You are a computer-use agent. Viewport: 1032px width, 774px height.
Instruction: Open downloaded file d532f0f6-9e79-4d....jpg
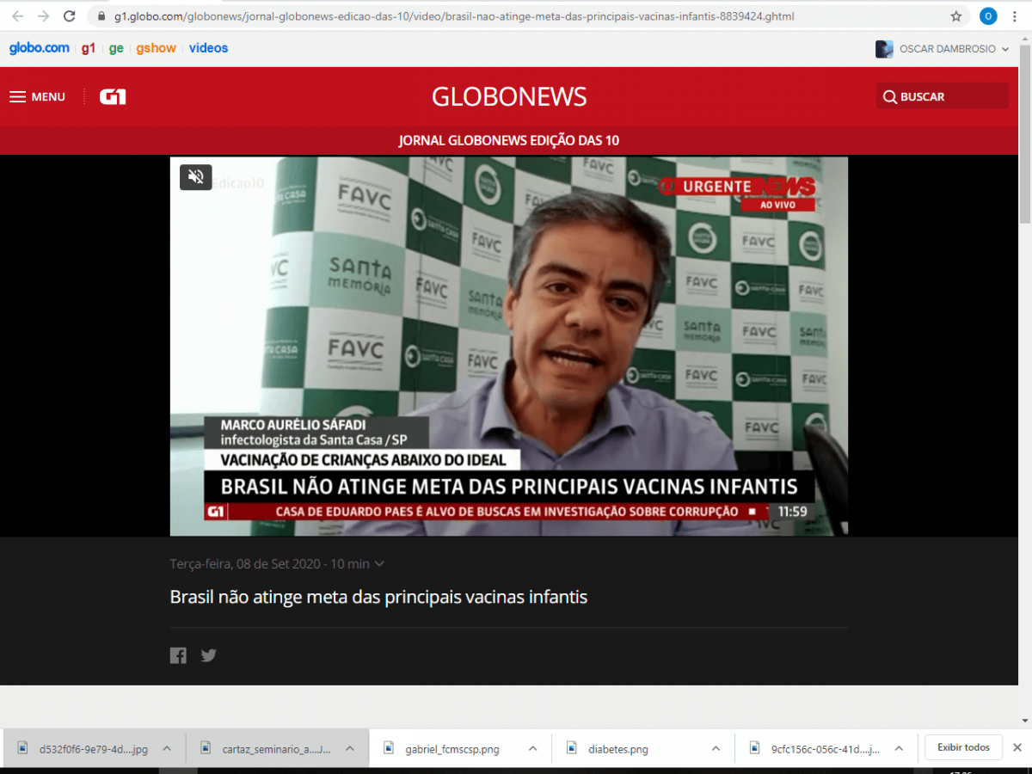coord(94,749)
